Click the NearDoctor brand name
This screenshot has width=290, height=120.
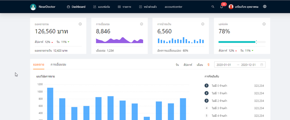pos(47,7)
